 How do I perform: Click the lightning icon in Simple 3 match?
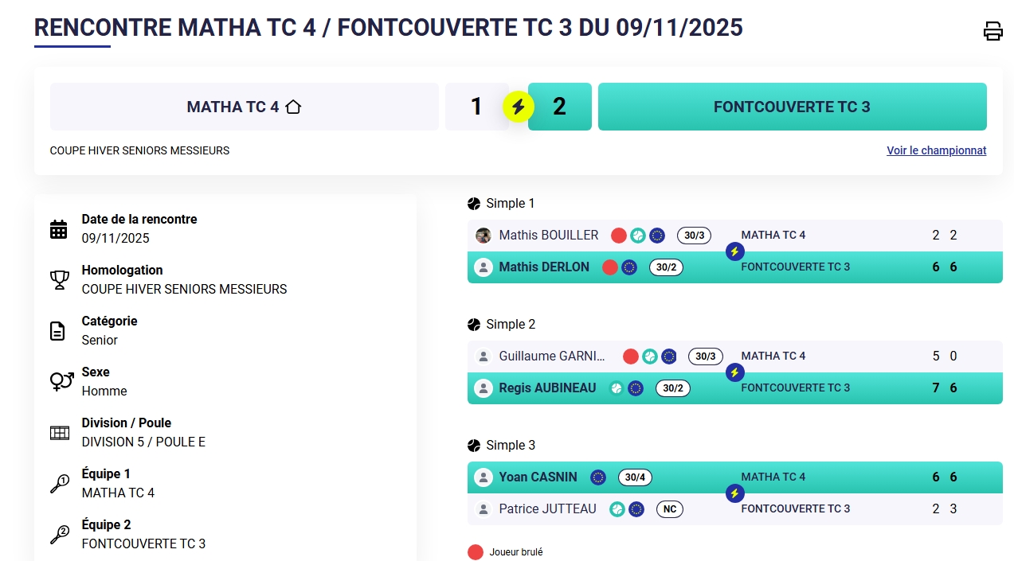pyautogui.click(x=734, y=493)
